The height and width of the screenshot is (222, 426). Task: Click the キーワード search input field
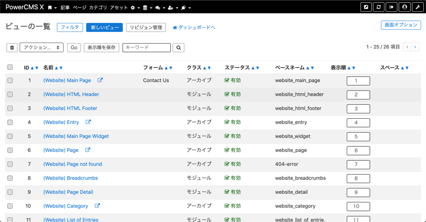point(146,48)
